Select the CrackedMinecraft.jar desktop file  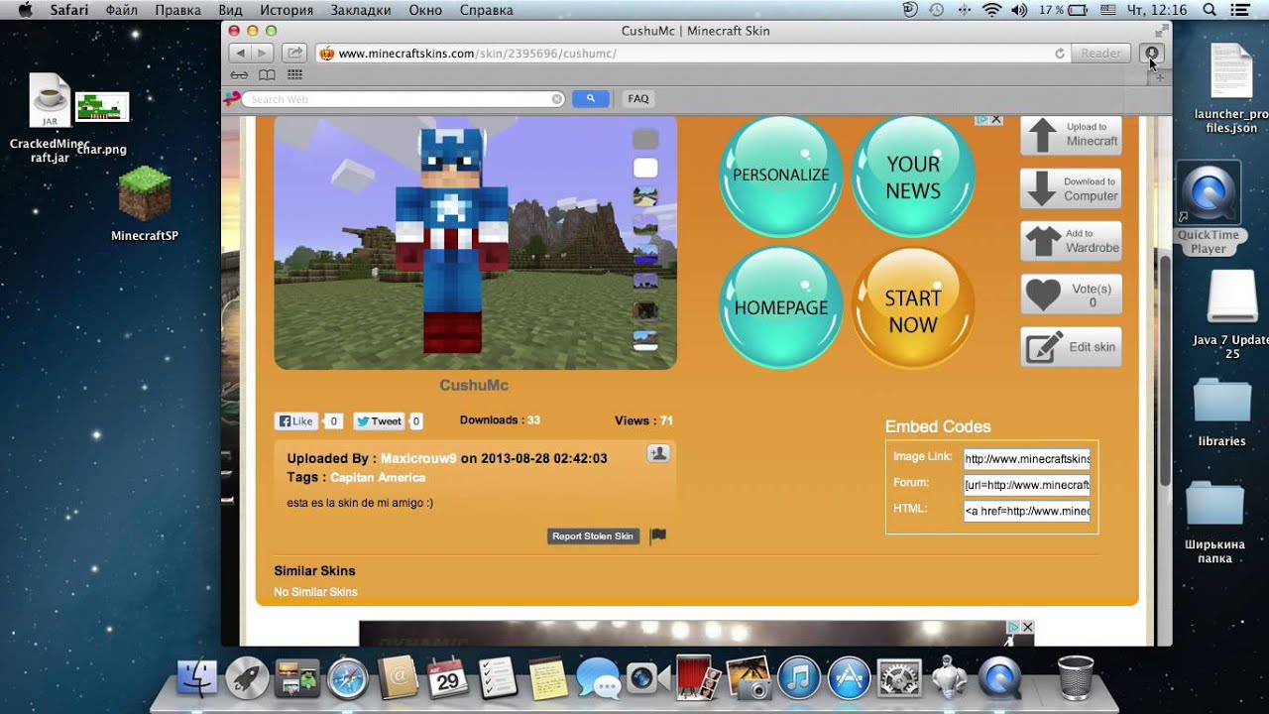pos(50,119)
